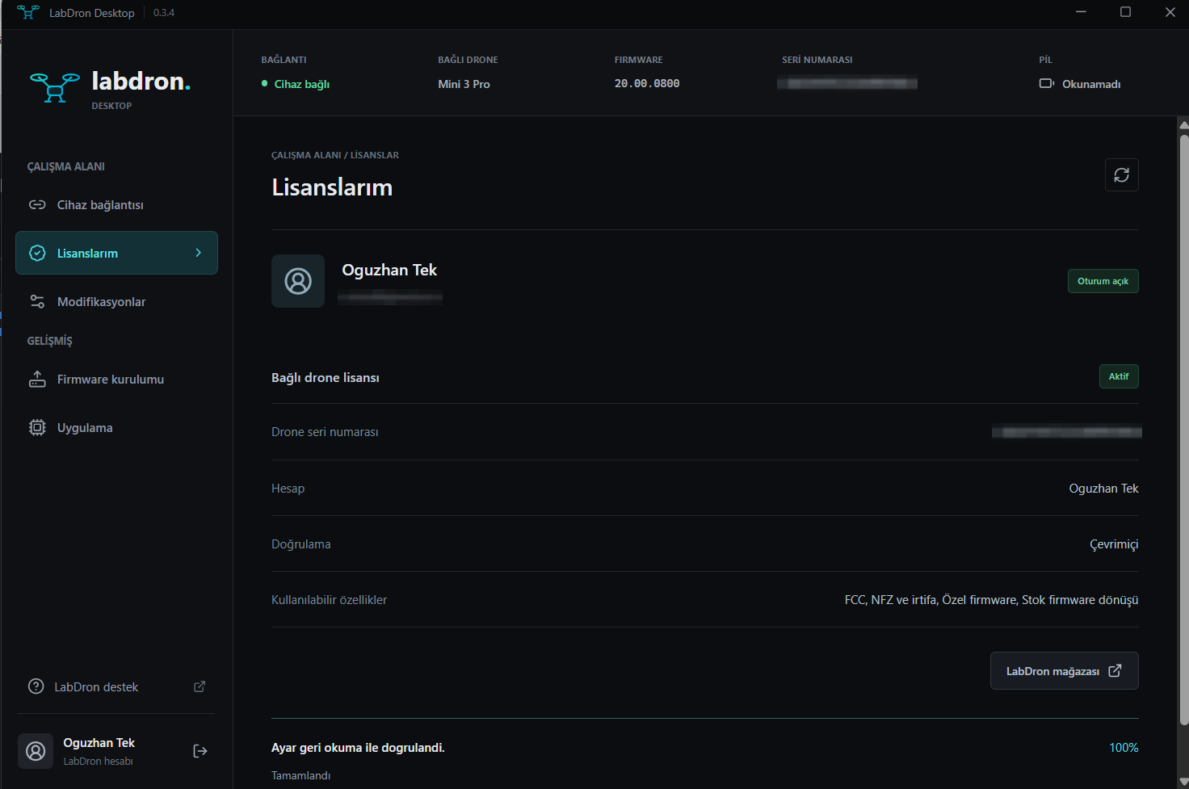
Task: Click the Tamamlandı status text
Action: click(x=300, y=775)
